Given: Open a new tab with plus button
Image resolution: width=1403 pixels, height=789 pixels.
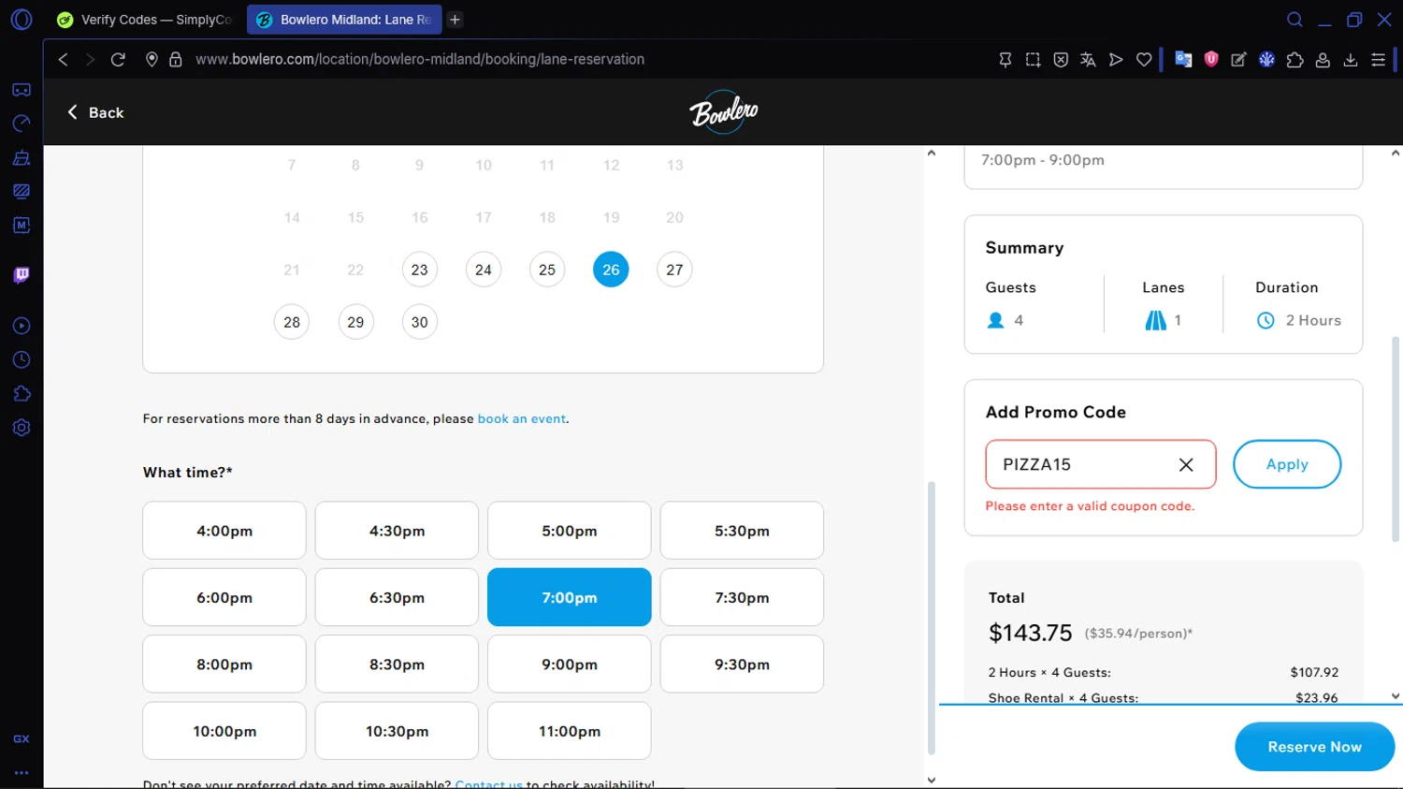Looking at the screenshot, I should point(455,20).
